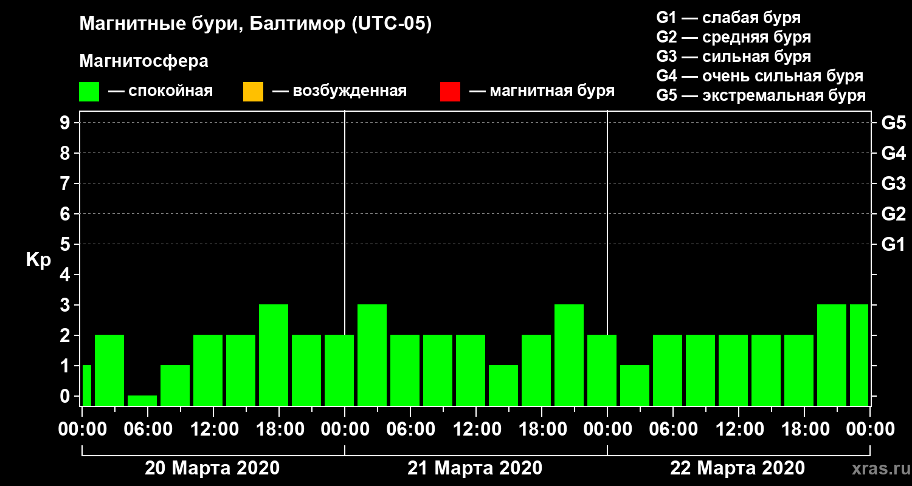Click the orange 'возбужденная' legend swatch
The width and height of the screenshot is (912, 486).
tap(253, 92)
